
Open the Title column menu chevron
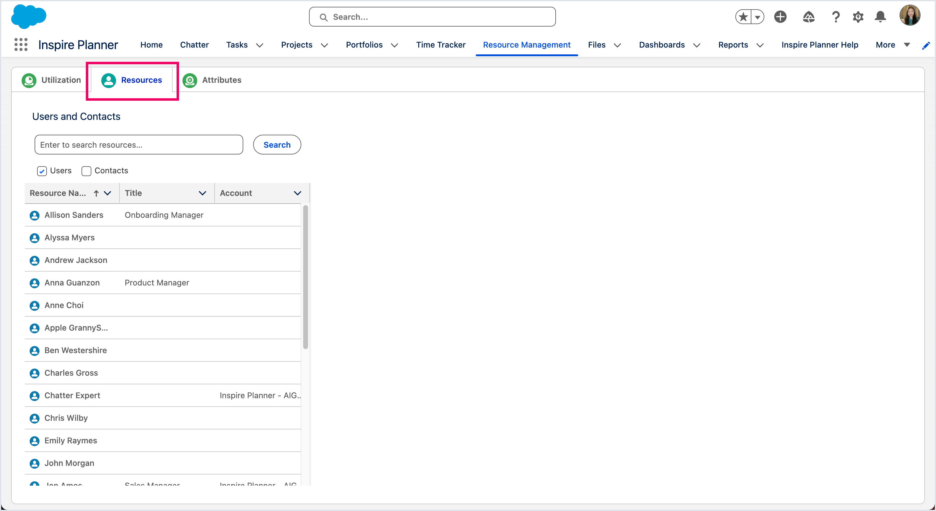coord(203,193)
